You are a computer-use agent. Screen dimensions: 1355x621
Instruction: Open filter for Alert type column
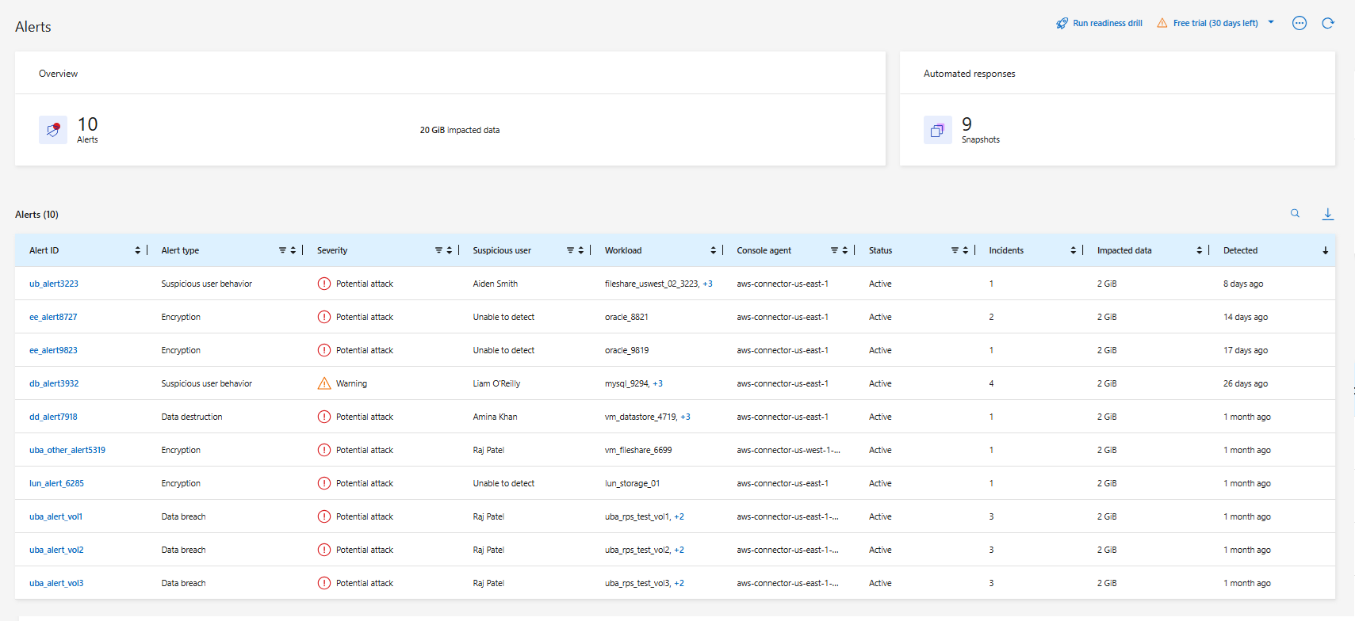pyautogui.click(x=282, y=250)
